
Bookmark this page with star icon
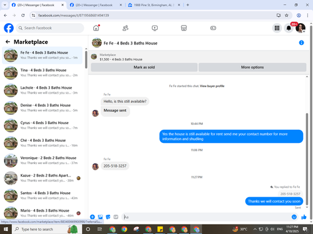pos(287,15)
